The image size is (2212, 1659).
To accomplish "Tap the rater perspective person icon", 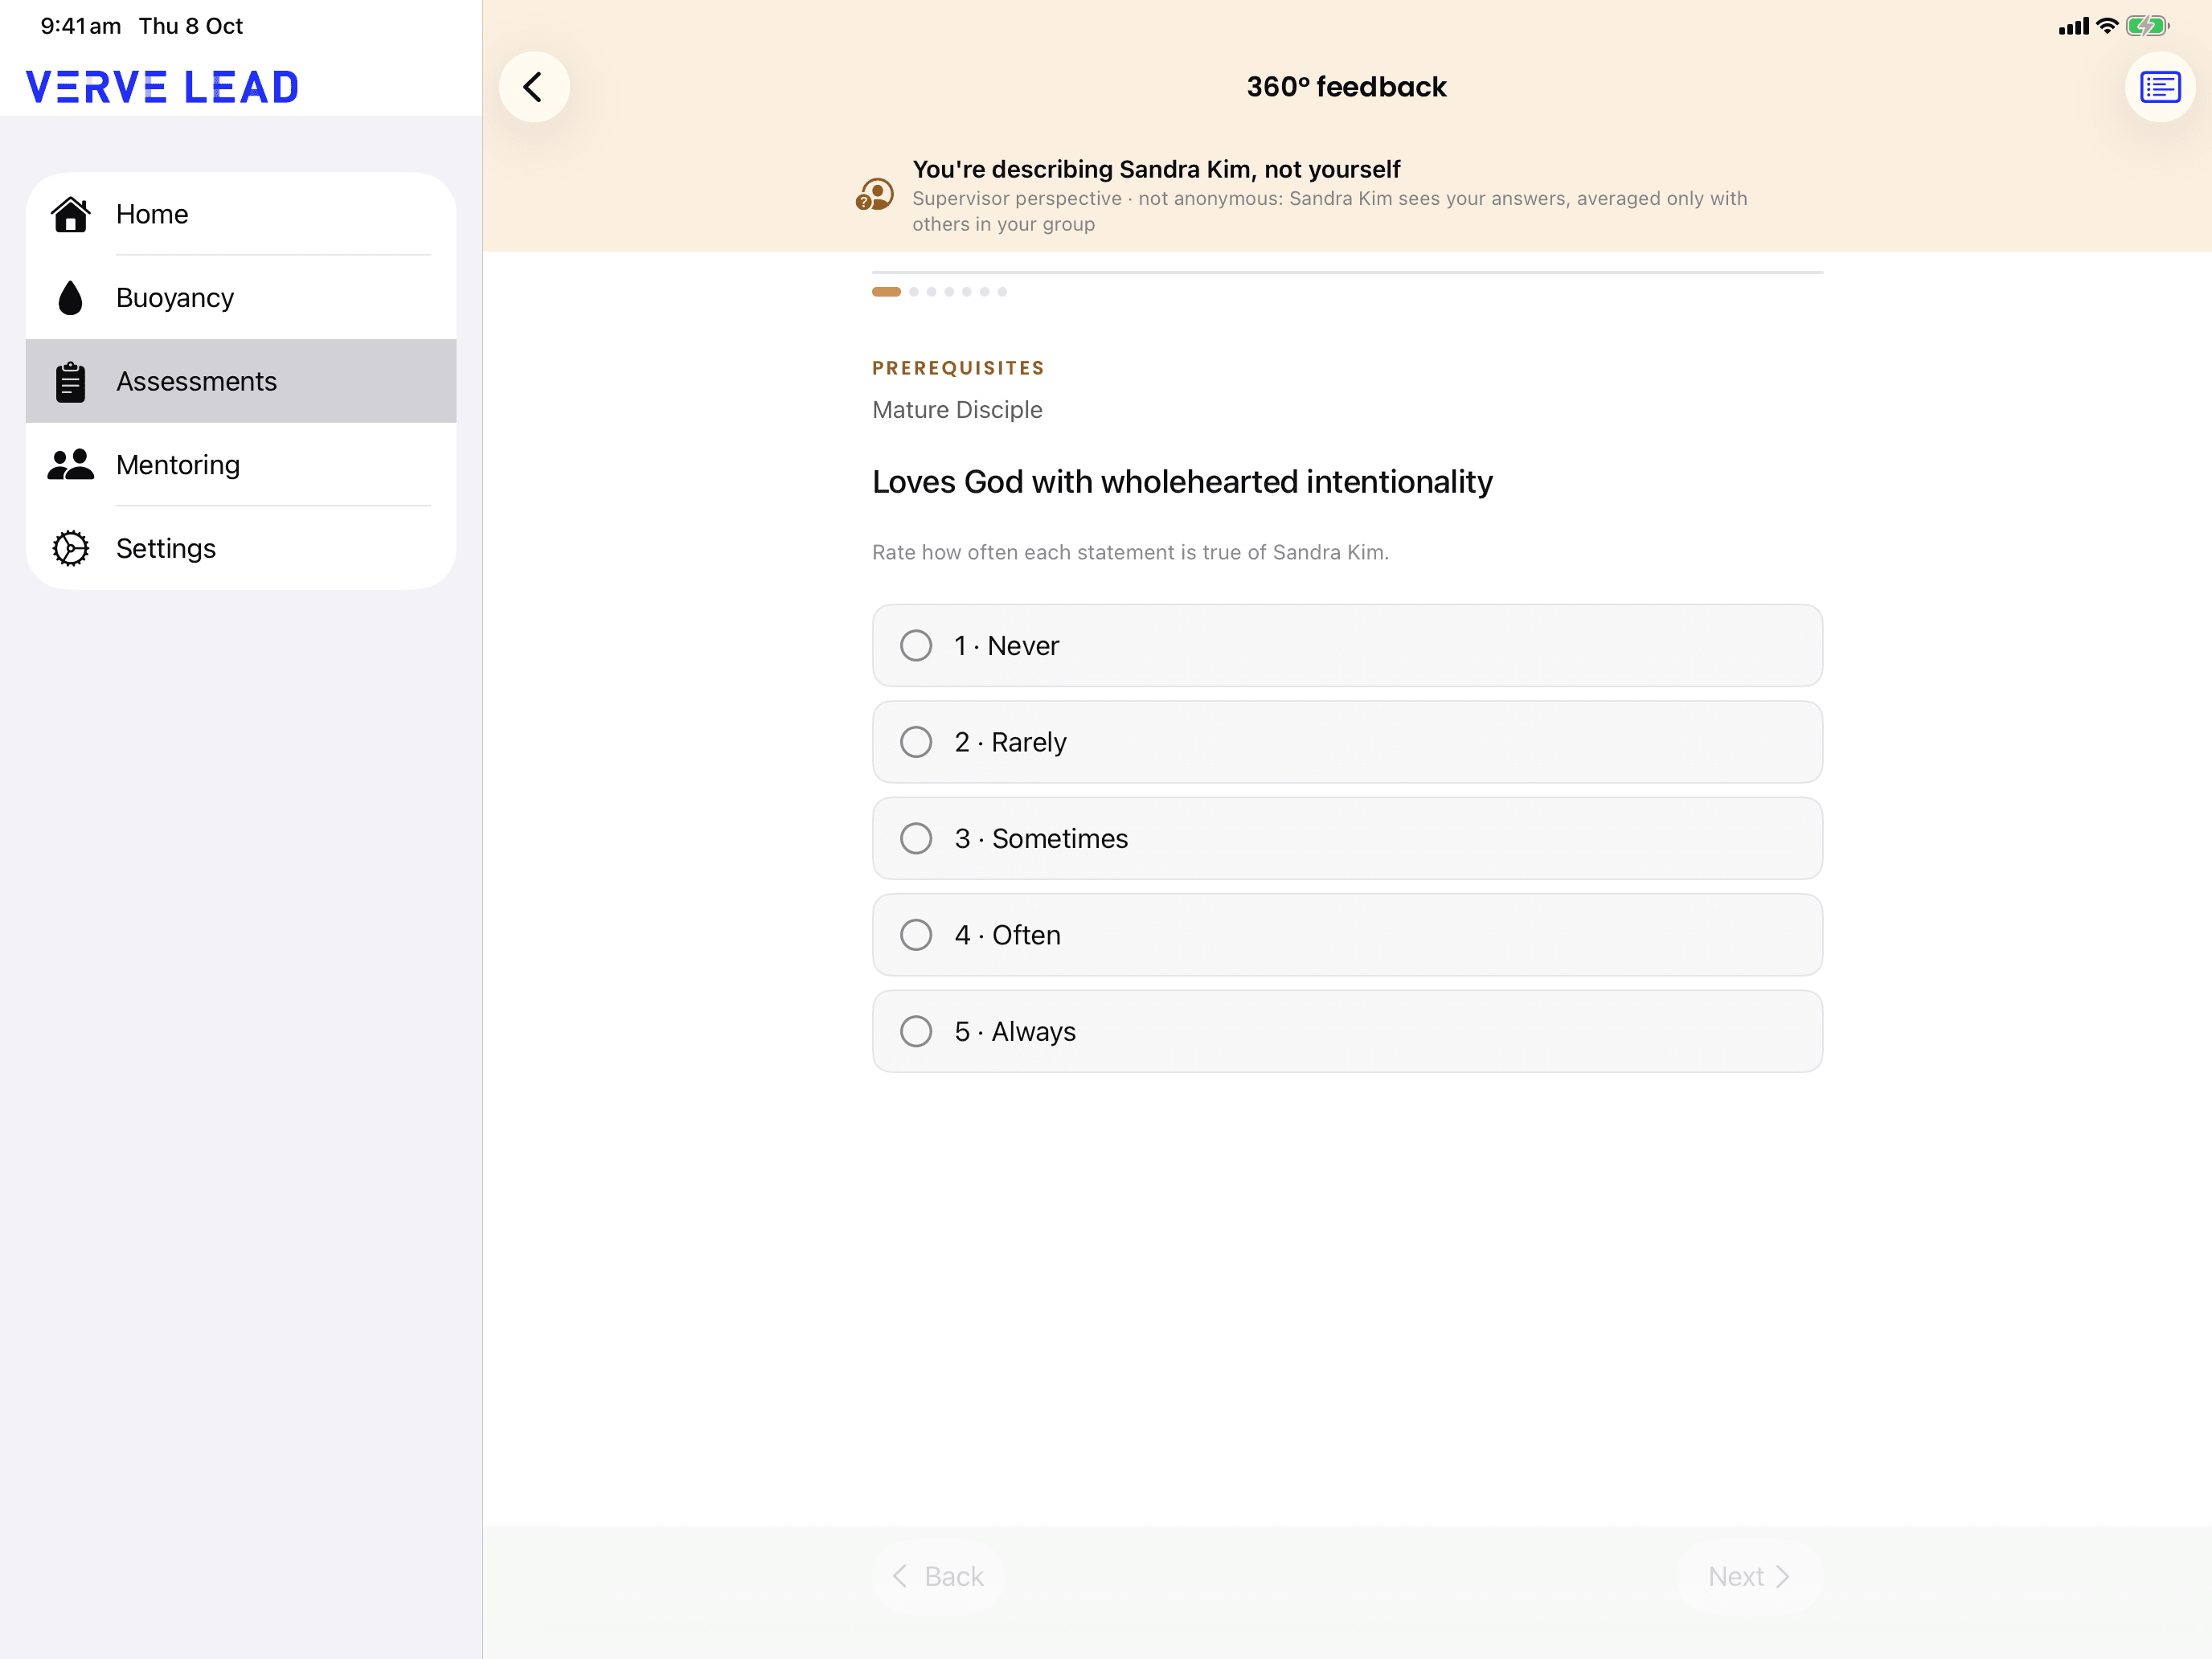I will (875, 195).
